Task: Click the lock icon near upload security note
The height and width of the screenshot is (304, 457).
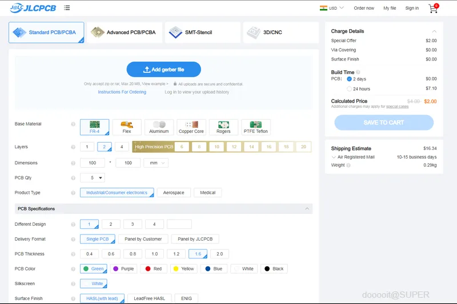Action: tap(175, 84)
